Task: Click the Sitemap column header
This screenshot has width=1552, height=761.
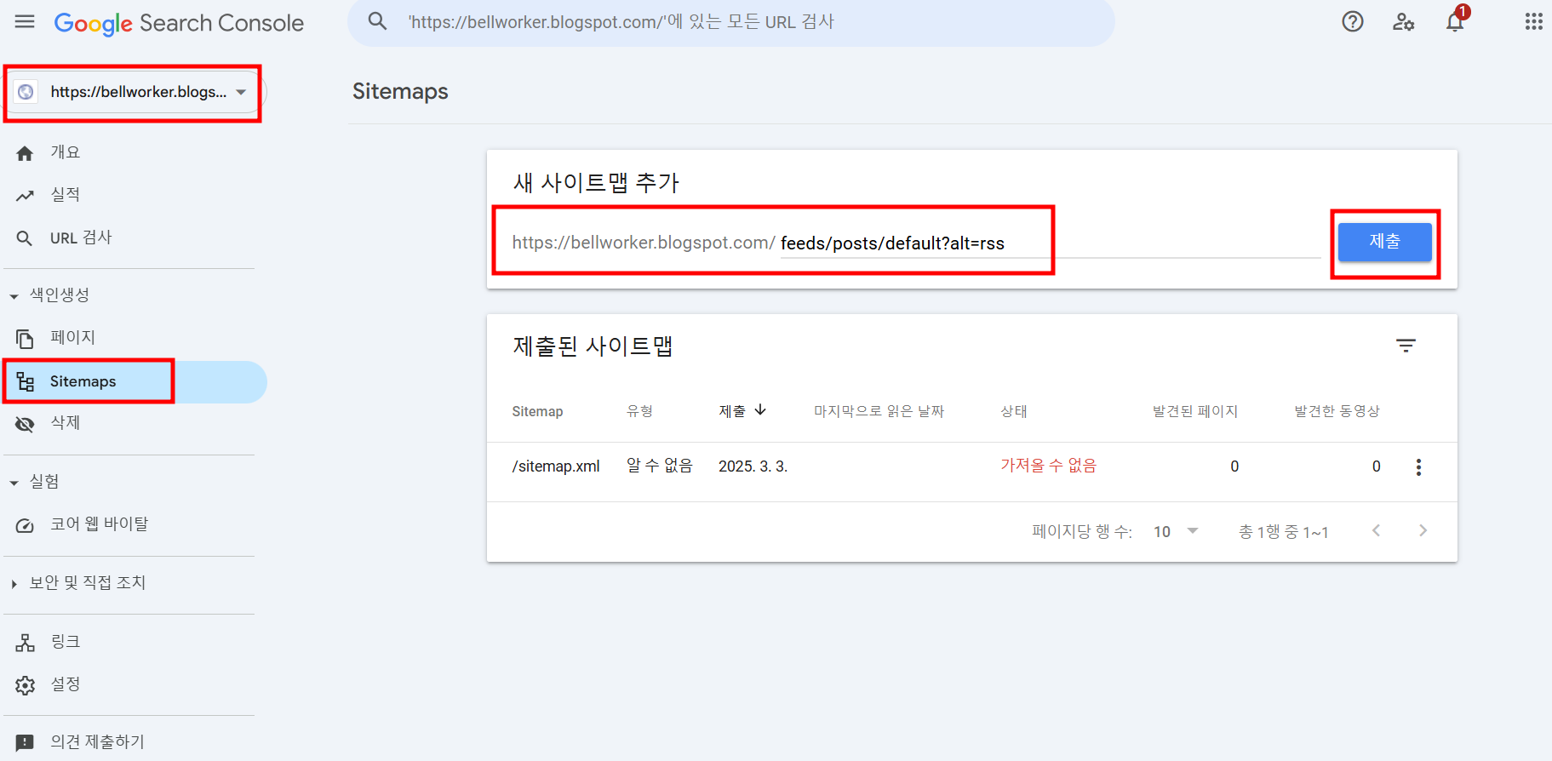Action: (537, 412)
